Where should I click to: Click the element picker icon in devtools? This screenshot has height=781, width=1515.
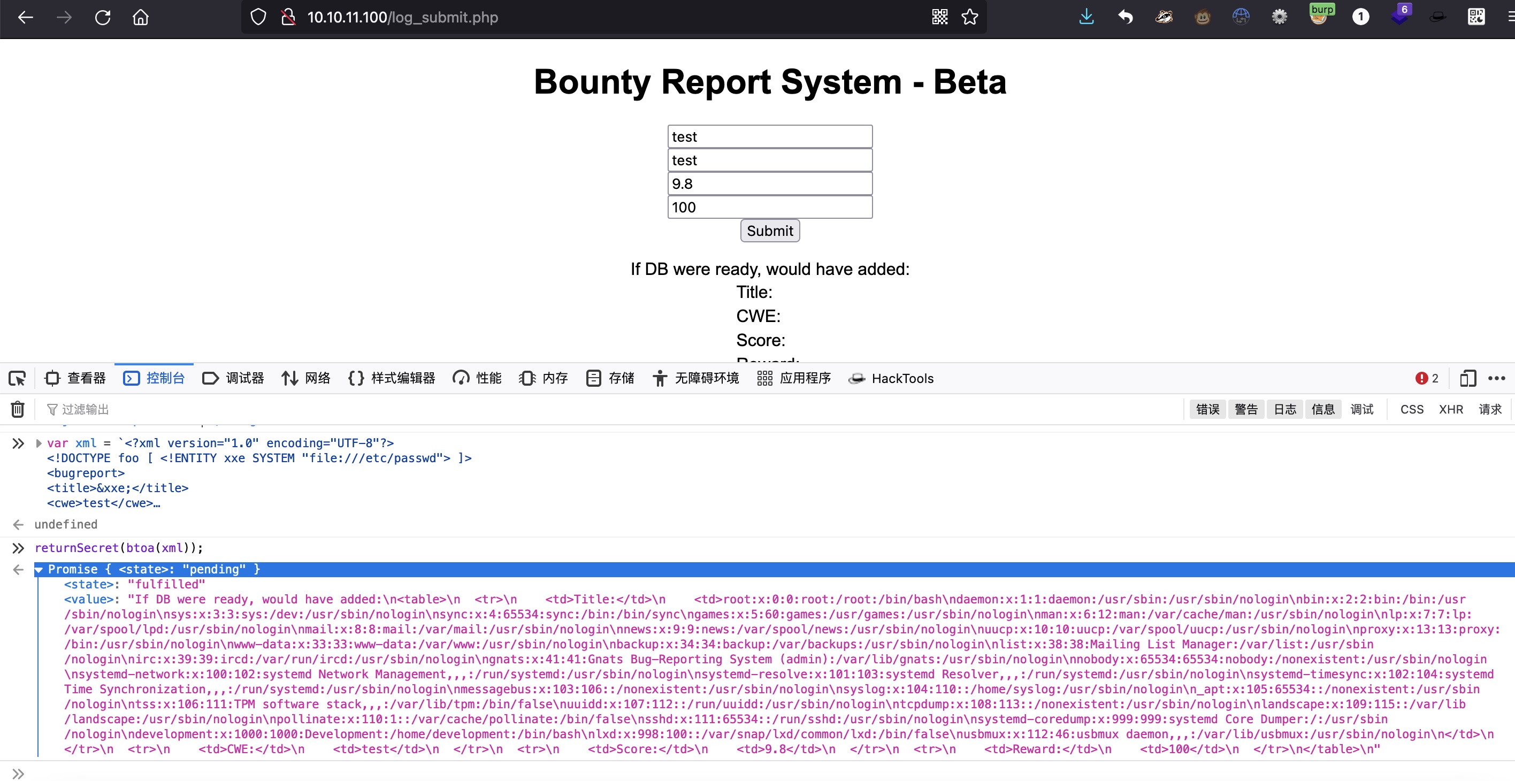(17, 378)
